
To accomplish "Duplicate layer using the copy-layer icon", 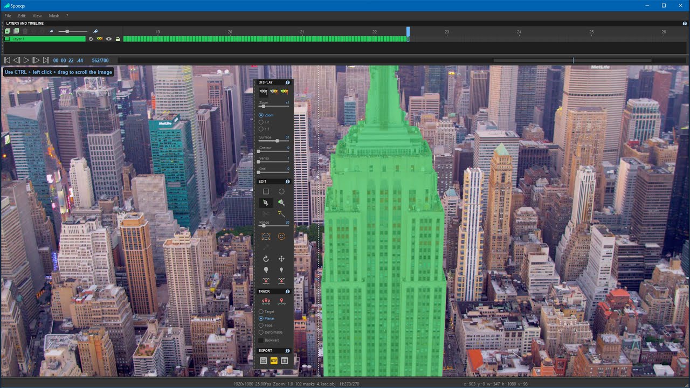I will pyautogui.click(x=16, y=31).
